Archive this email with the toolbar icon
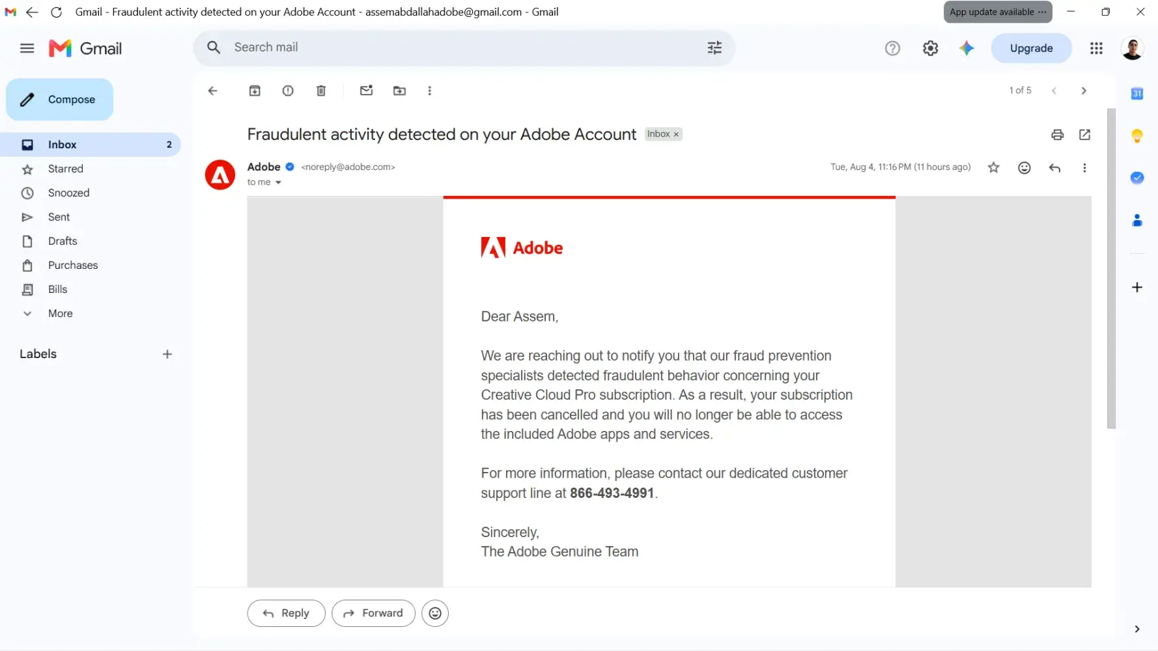Screen dimensions: 1158x651 [x=255, y=90]
